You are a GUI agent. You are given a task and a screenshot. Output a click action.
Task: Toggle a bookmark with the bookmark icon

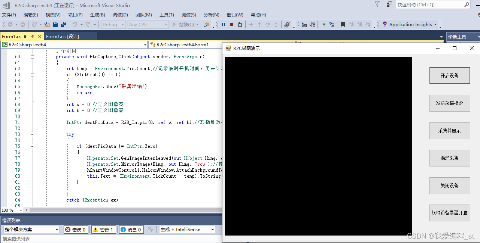pyautogui.click(x=343, y=25)
